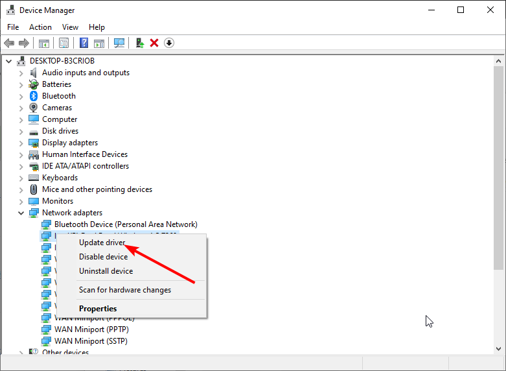Select Bluetooth Device (Personal Area Network)
Screen dimensions: 506x371
click(x=126, y=224)
